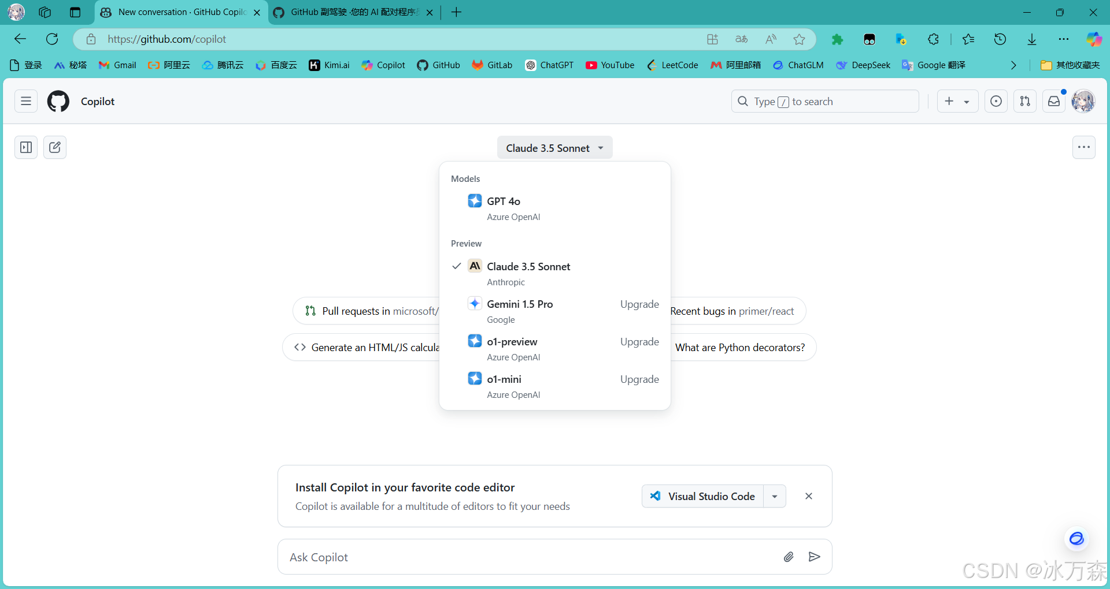Open the browser history icon
Image resolution: width=1110 pixels, height=589 pixels.
pyautogui.click(x=1000, y=39)
